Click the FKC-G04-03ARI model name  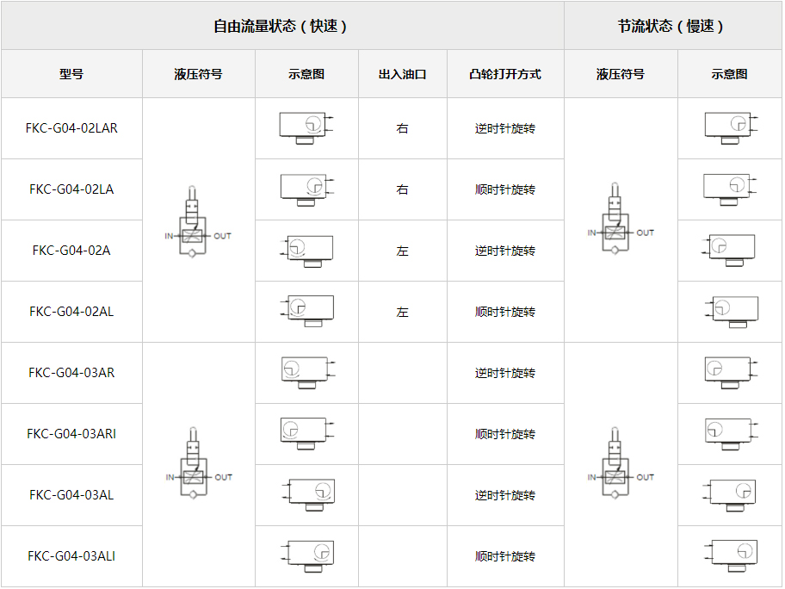71,434
